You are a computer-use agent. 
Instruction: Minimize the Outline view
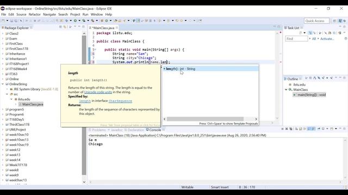pos(340,78)
